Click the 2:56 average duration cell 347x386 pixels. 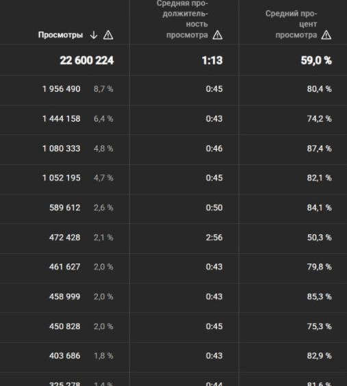pyautogui.click(x=214, y=237)
